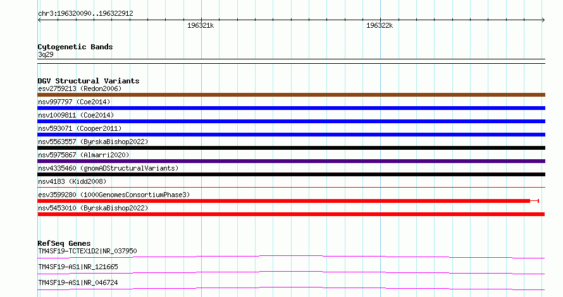Click the thin red nsv4183 variant line

tap(291, 187)
